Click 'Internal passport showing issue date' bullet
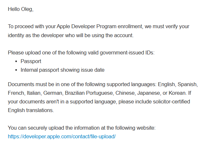 click(63, 70)
